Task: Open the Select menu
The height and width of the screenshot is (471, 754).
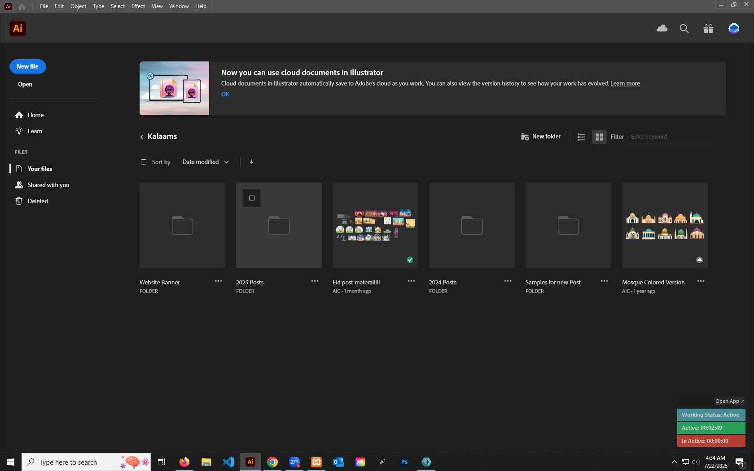Action: [118, 6]
